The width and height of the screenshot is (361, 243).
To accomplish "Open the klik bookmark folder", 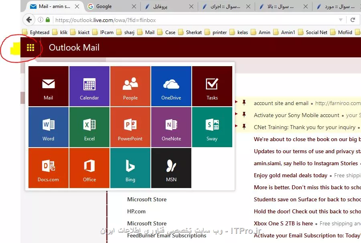I will [60, 32].
